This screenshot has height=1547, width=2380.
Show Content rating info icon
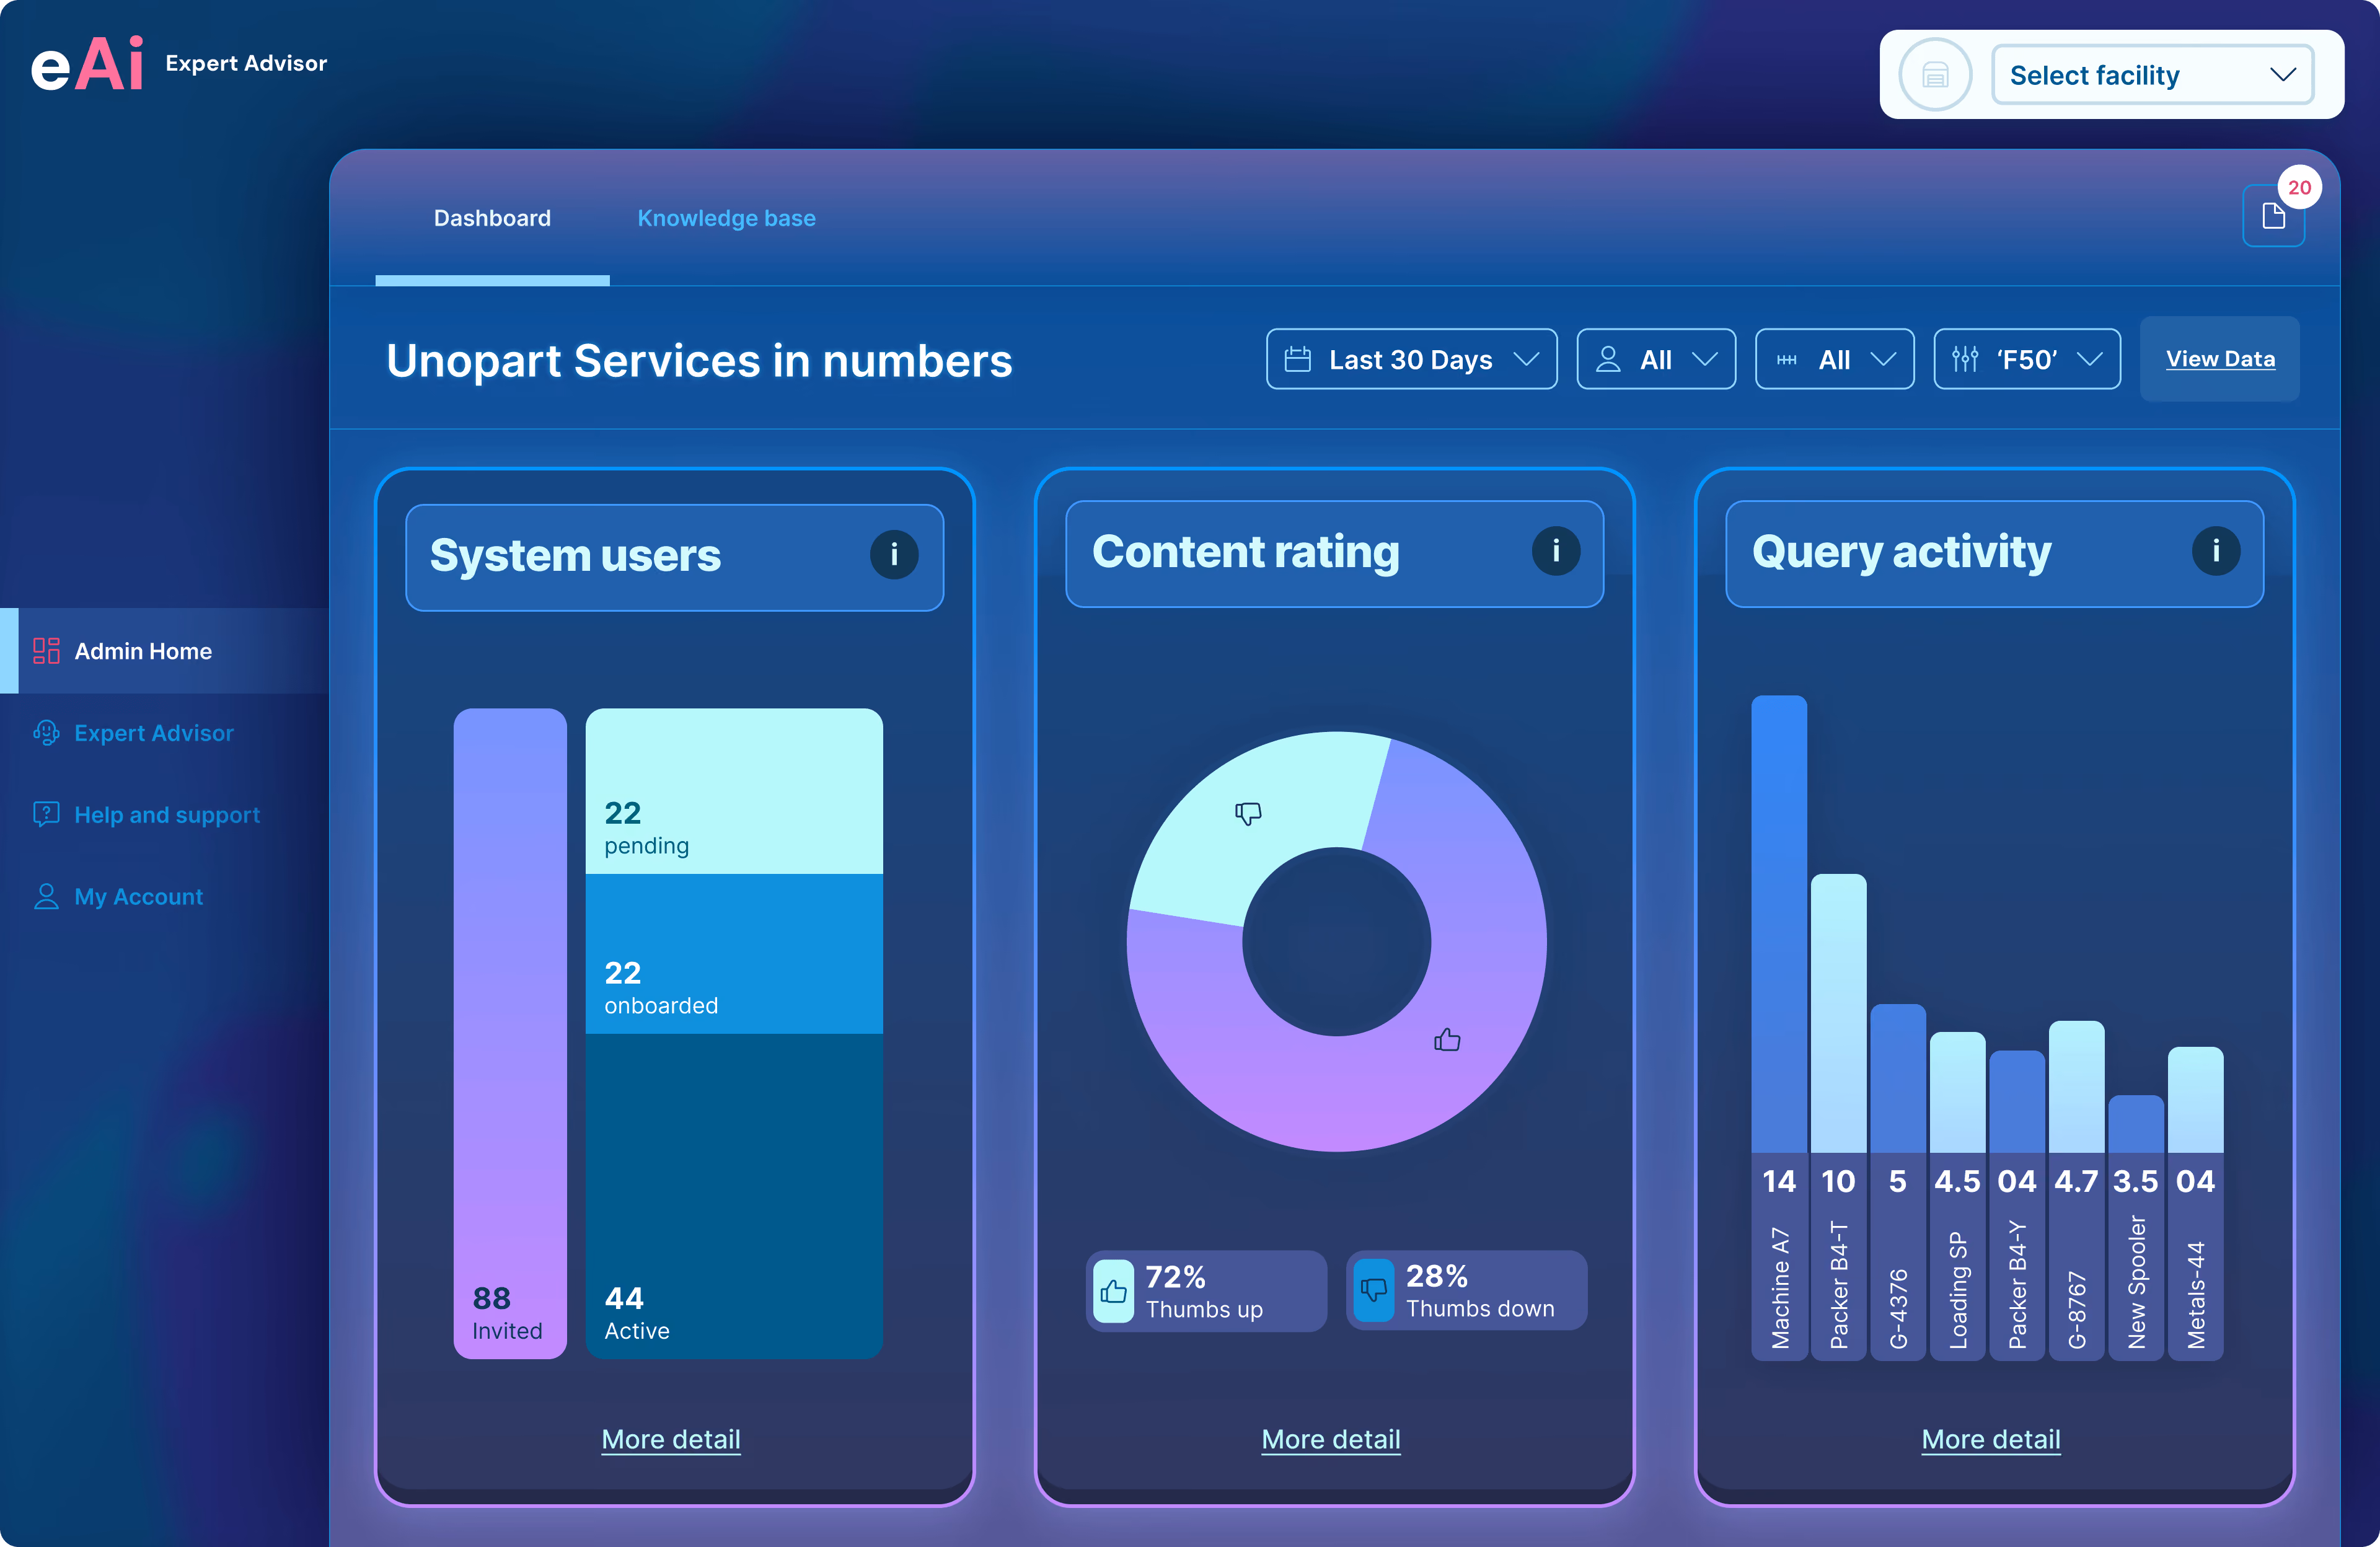coord(1556,551)
